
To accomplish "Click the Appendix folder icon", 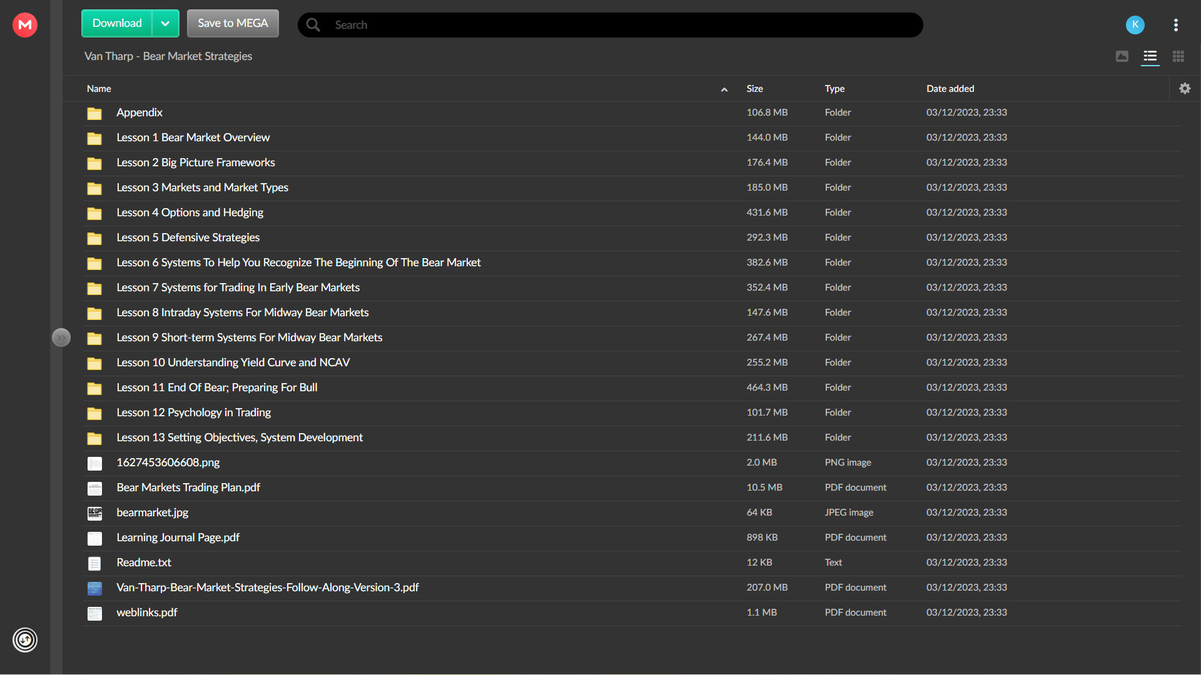I will (94, 113).
